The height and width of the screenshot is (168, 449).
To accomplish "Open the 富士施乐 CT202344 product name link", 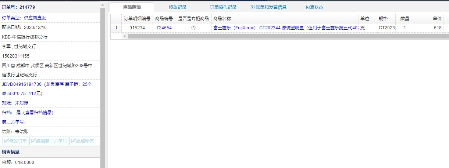I will coord(286,28).
